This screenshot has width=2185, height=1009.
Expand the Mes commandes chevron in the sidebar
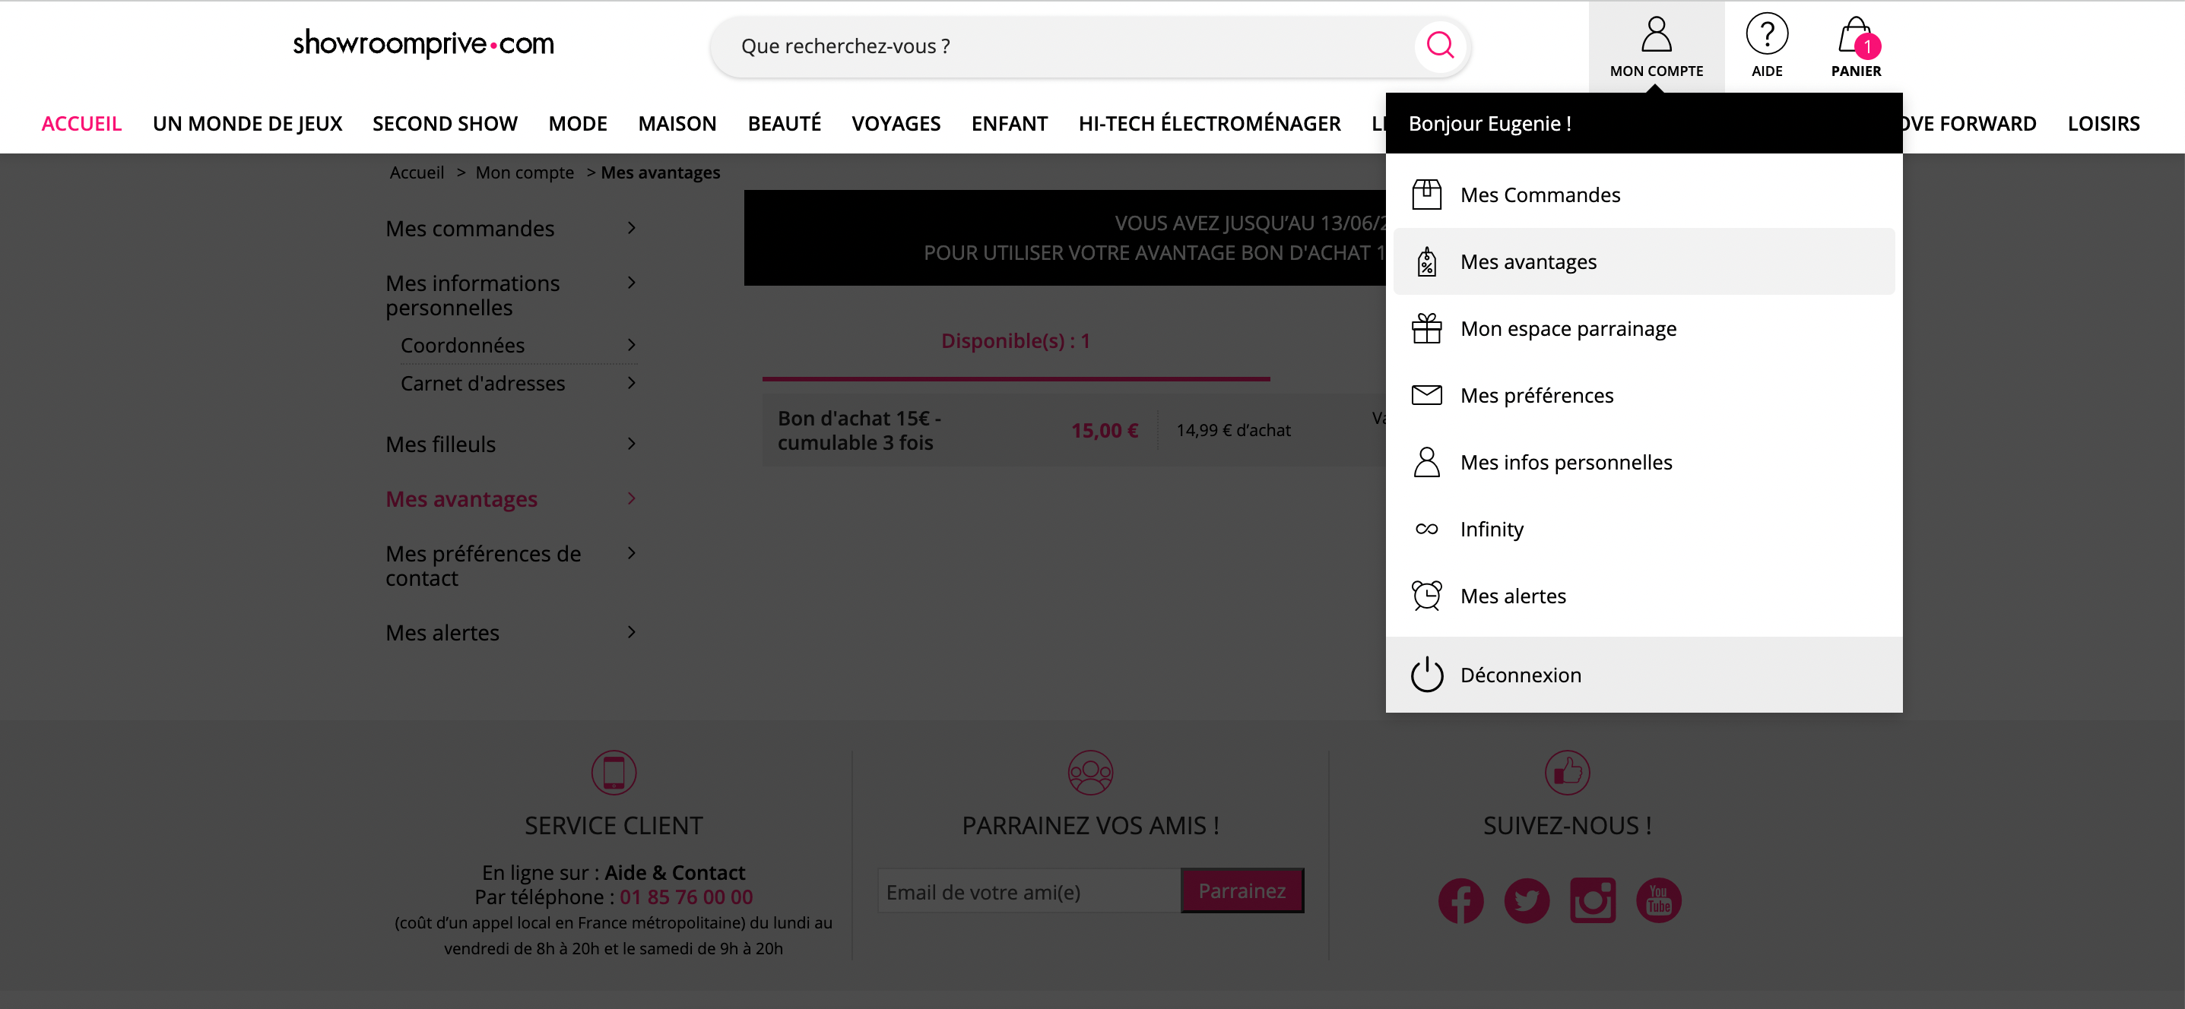[x=631, y=227]
